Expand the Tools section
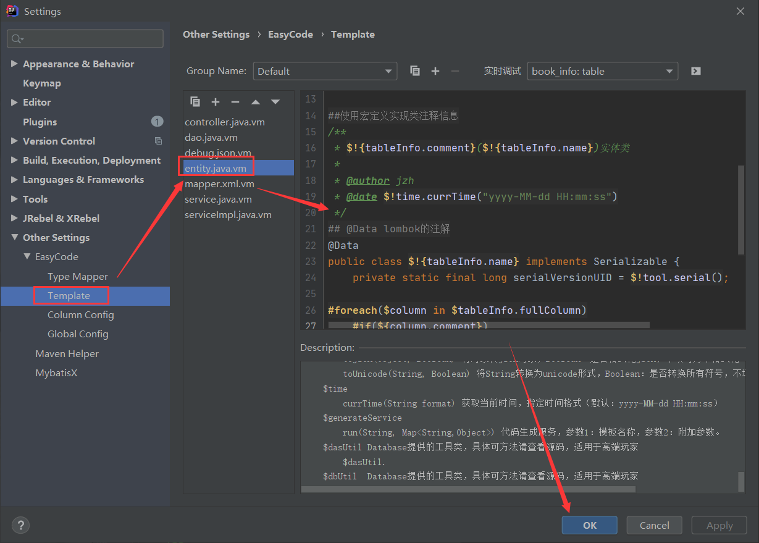Image resolution: width=759 pixels, height=543 pixels. [14, 199]
